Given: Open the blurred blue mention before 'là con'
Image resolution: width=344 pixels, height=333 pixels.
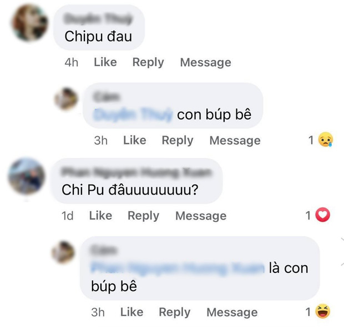Looking at the screenshot, I should [x=178, y=268].
